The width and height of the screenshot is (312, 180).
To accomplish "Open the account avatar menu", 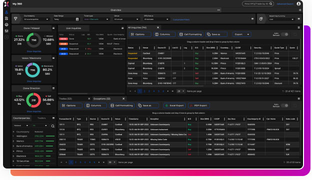I will click(x=298, y=4).
